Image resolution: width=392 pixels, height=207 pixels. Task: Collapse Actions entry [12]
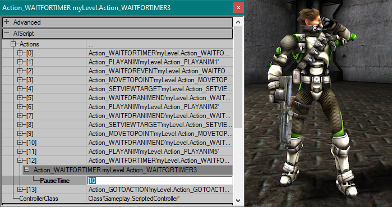coord(20,161)
